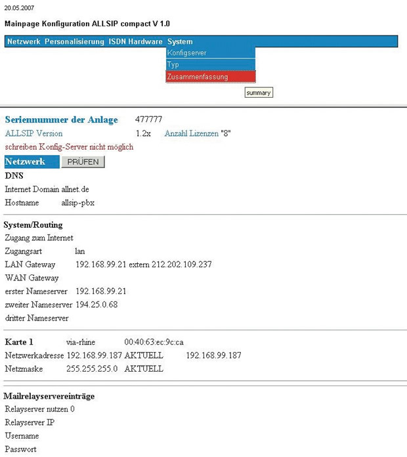The image size is (407, 457).
Task: Click the Netzwerk section heading
Action: pyautogui.click(x=32, y=162)
